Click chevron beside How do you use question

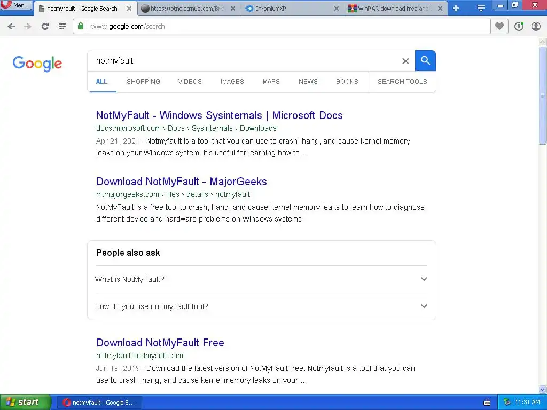[424, 306]
